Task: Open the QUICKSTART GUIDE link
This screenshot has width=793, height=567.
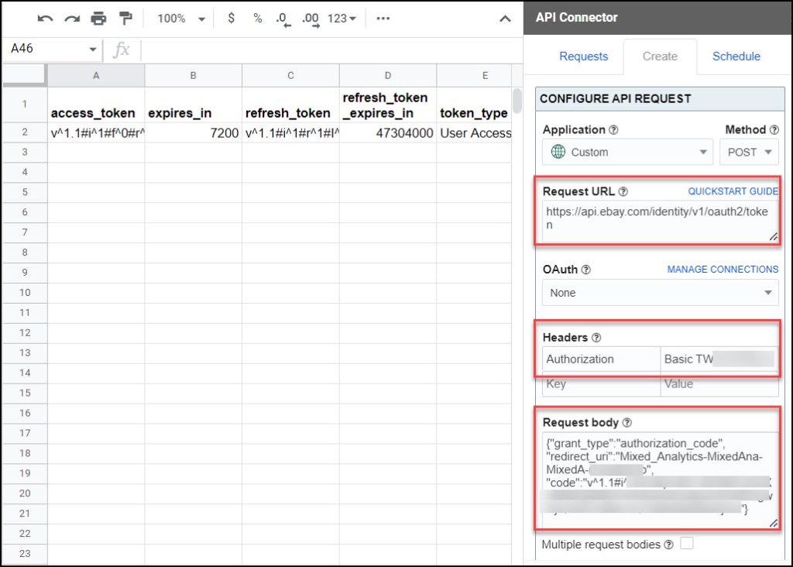Action: tap(733, 191)
